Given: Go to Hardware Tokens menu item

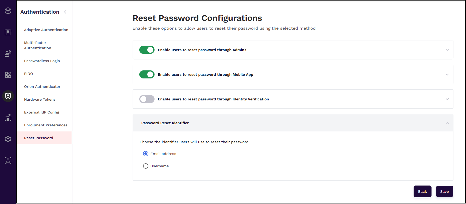Looking at the screenshot, I should pyautogui.click(x=40, y=99).
